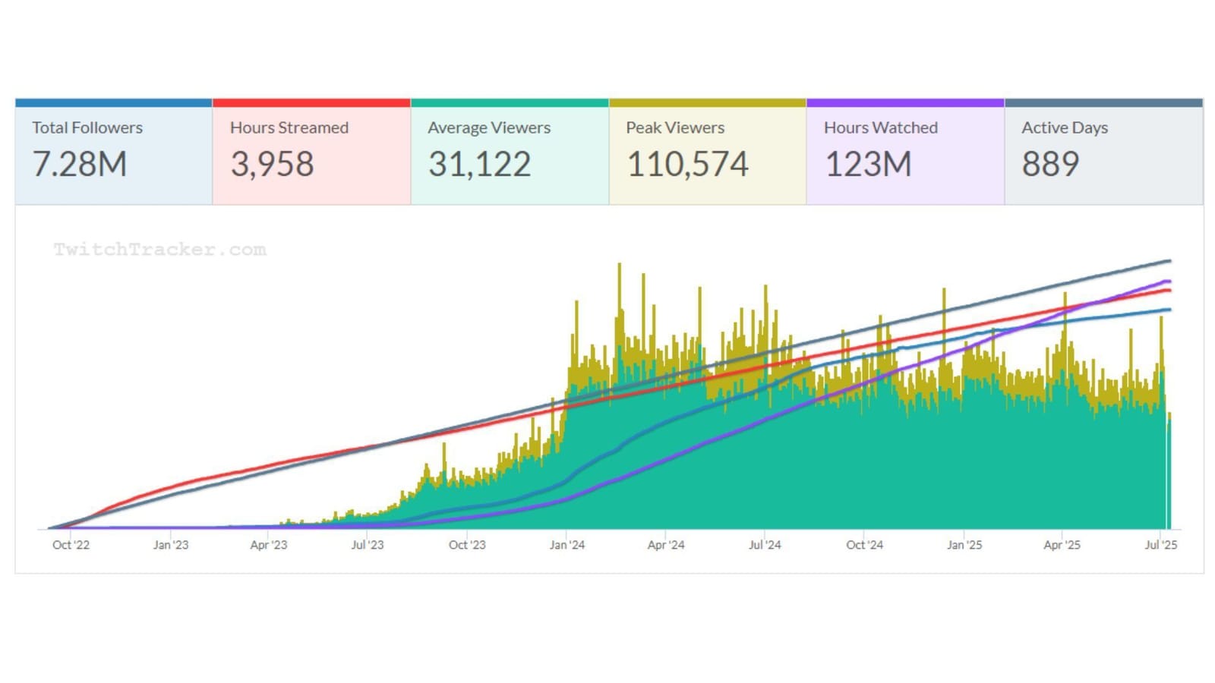Click the TwitchTracker.com watermark text
The width and height of the screenshot is (1215, 683).
pyautogui.click(x=160, y=250)
